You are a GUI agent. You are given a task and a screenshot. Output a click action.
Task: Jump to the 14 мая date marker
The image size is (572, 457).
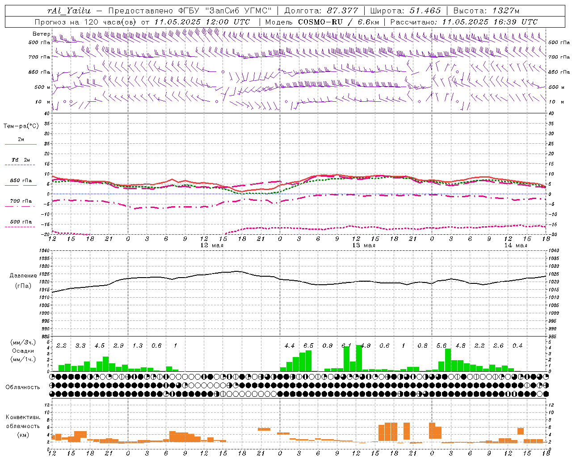click(516, 245)
